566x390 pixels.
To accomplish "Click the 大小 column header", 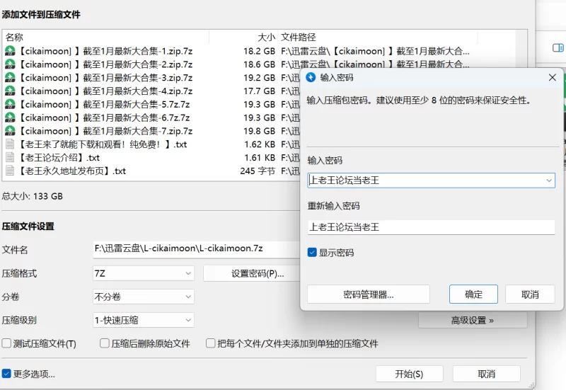I will [x=243, y=38].
